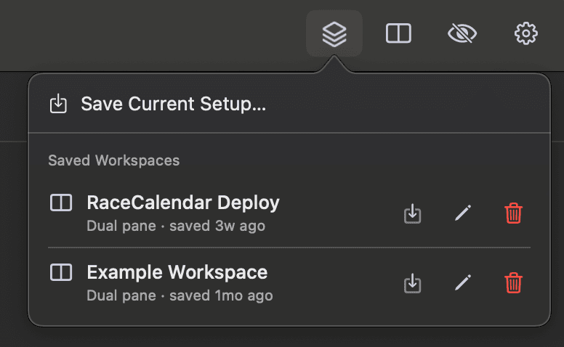Select the RaceCalendar Deploy workspace name
This screenshot has height=347, width=564.
pyautogui.click(x=183, y=203)
